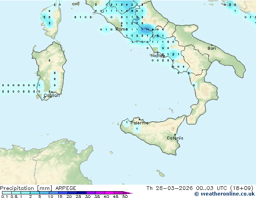Click the '50' legend scale value
The height and width of the screenshot is (198, 256).
[125, 196]
